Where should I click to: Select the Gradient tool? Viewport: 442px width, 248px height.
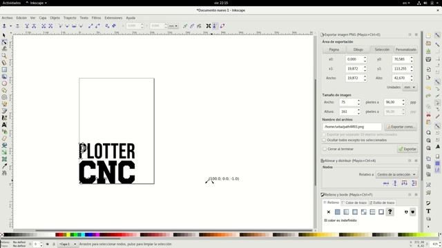coord(4,152)
